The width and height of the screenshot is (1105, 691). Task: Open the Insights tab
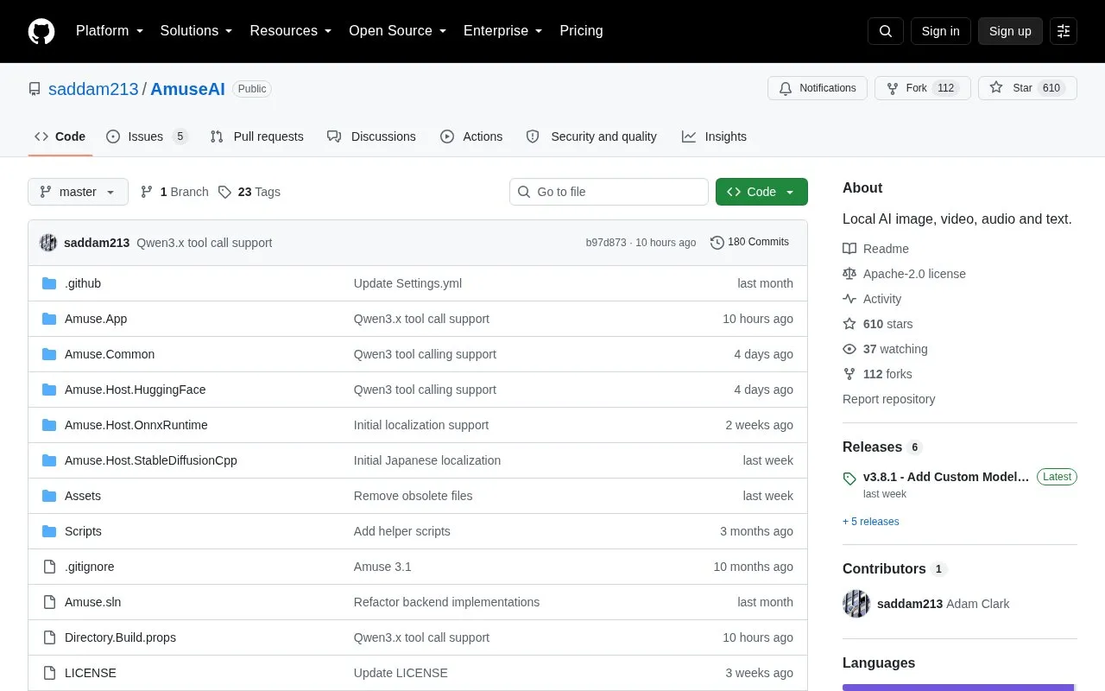click(714, 136)
